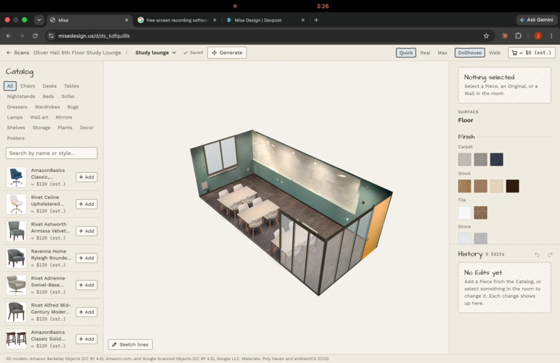Filter catalog by Plants
This screenshot has height=363, width=560.
point(65,128)
